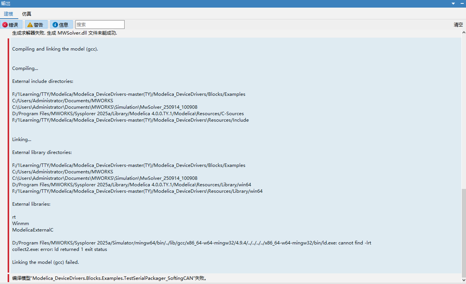This screenshot has height=284, width=466.
Task: Select the "External libraries:" heading
Action: [x=31, y=204]
